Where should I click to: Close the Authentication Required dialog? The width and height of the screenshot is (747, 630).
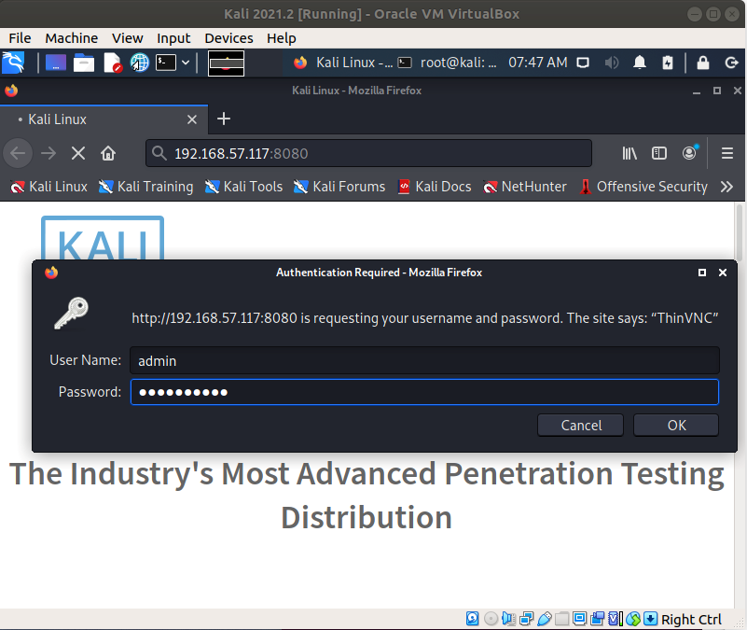[x=723, y=273]
